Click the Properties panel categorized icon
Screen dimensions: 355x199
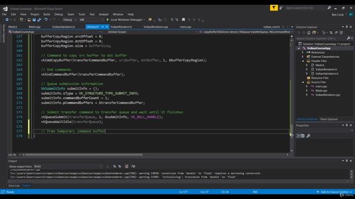point(298,136)
